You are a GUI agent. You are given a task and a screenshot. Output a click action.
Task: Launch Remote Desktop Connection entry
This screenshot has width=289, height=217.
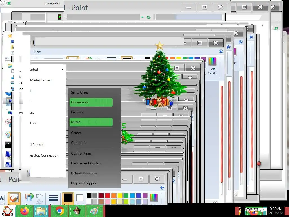(x=44, y=155)
